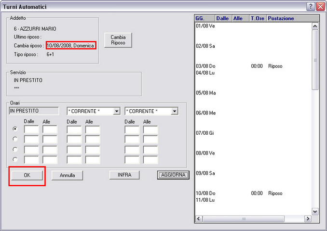327x231 pixels.
Task: Click fourth-row Alle field under right CORRENTE
Action: point(150,160)
